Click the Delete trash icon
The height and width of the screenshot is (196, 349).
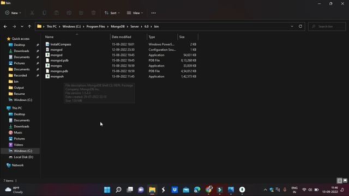93,13
